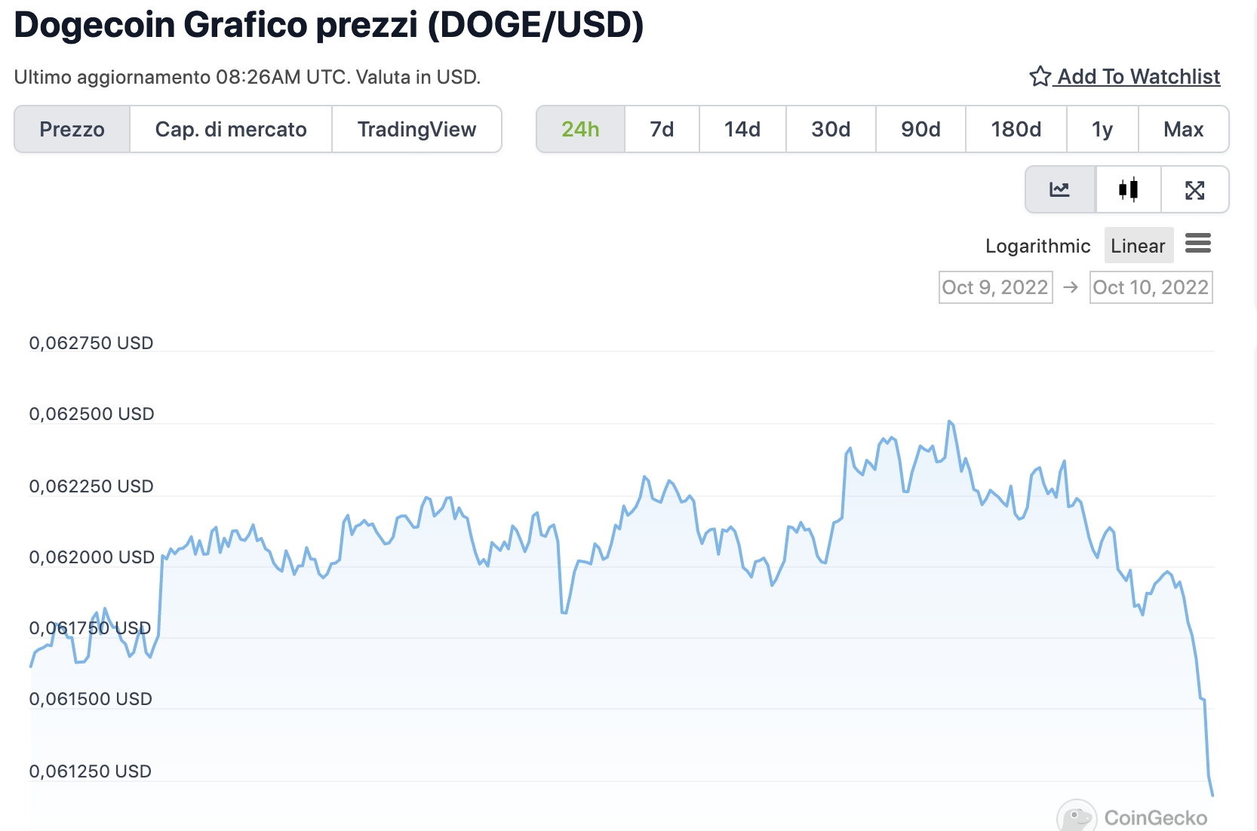Switch to the candlestick chart icon
This screenshot has width=1257, height=831.
tap(1129, 189)
